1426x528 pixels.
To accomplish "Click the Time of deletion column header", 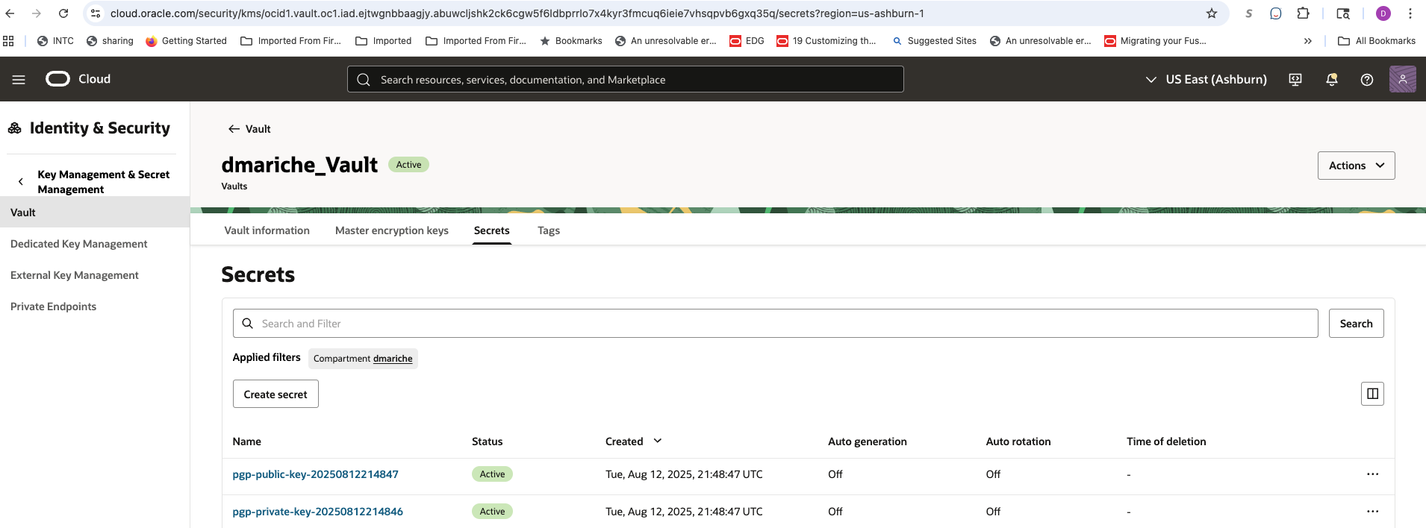I will coord(1166,441).
